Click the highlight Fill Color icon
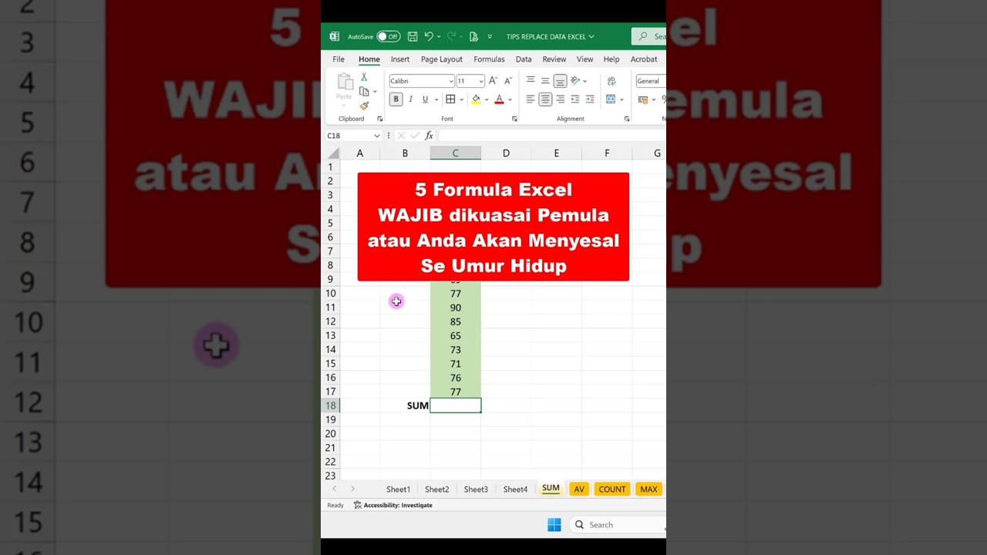This screenshot has width=987, height=555. [x=475, y=99]
